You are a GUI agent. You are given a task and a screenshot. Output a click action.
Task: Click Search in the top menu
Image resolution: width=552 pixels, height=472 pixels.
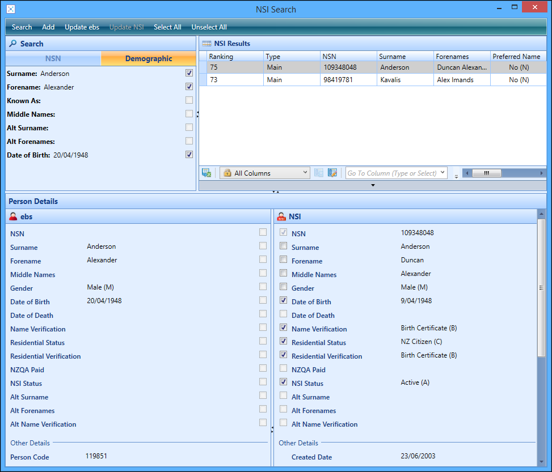pyautogui.click(x=22, y=27)
